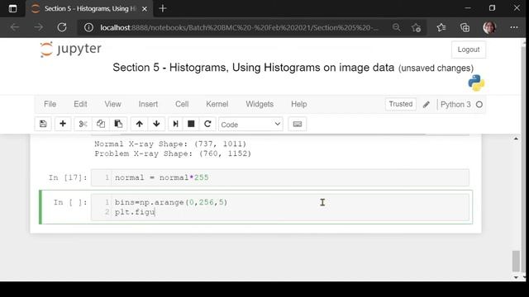Open browser Collections icon
The height and width of the screenshot is (297, 529).
pos(465,27)
